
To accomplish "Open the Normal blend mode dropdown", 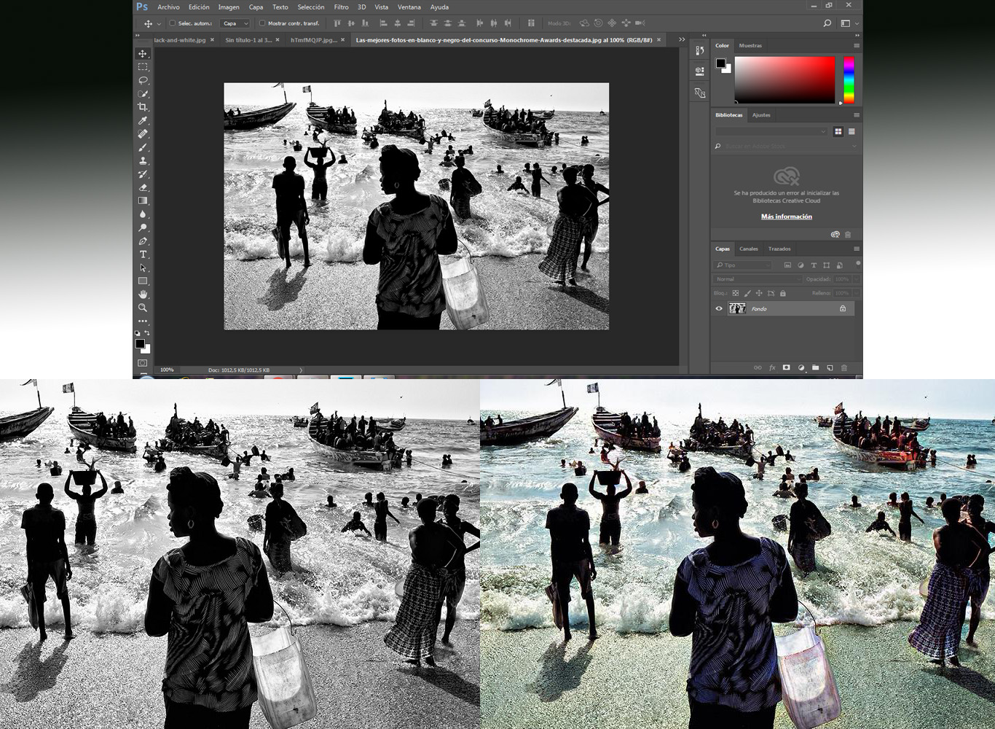I will pos(758,279).
